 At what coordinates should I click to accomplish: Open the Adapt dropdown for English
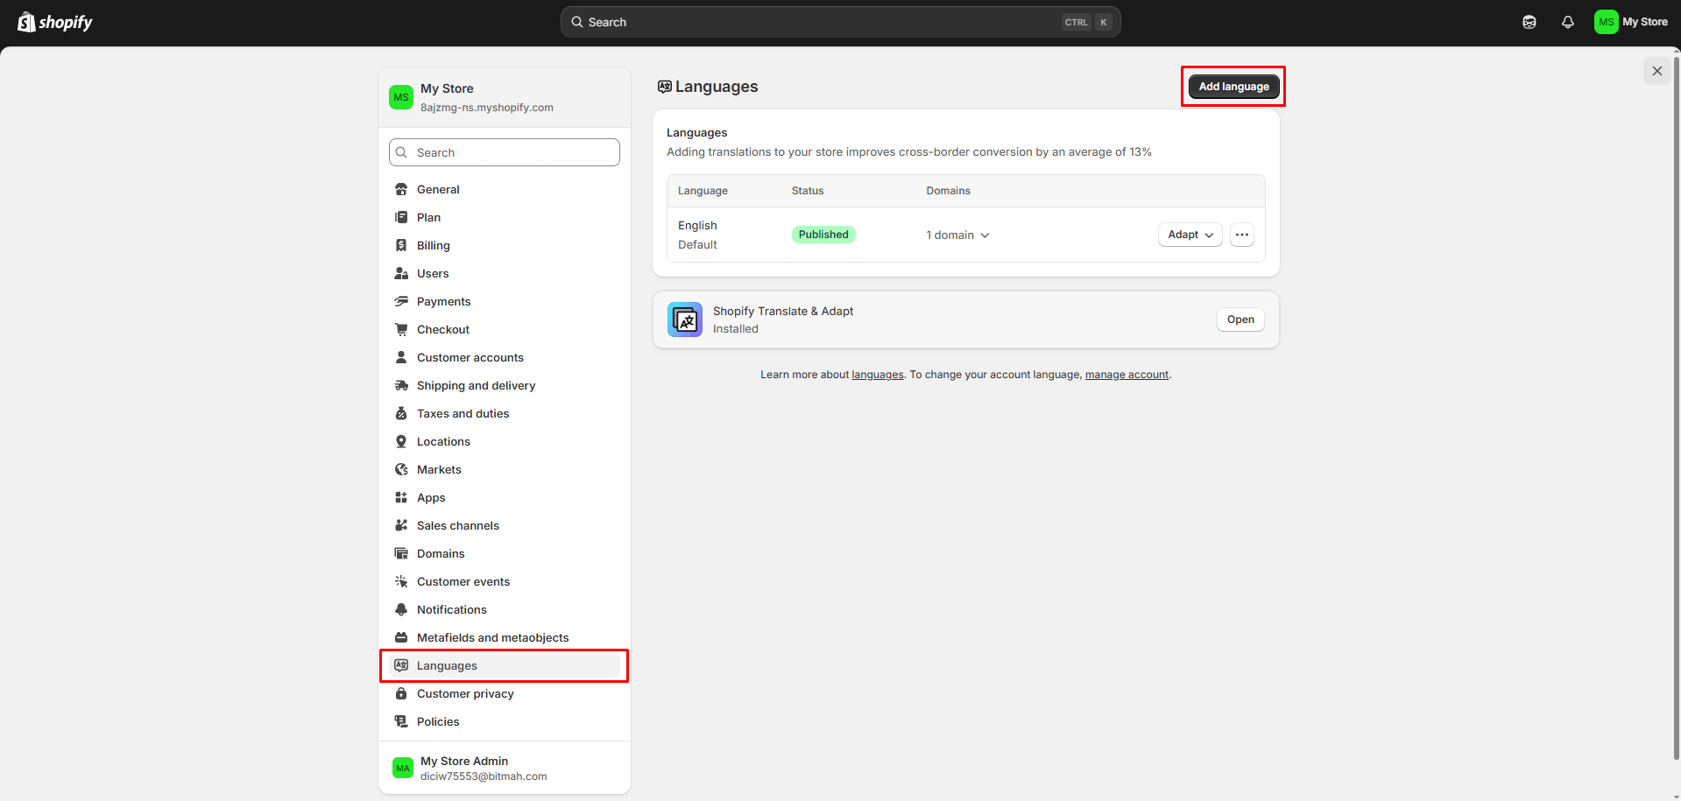[x=1190, y=235]
